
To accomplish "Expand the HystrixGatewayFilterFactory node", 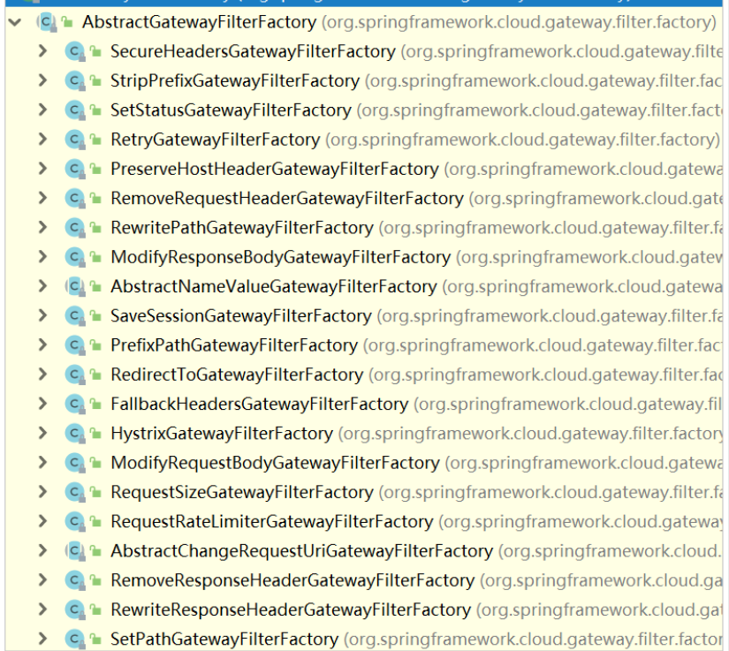I will tap(42, 433).
